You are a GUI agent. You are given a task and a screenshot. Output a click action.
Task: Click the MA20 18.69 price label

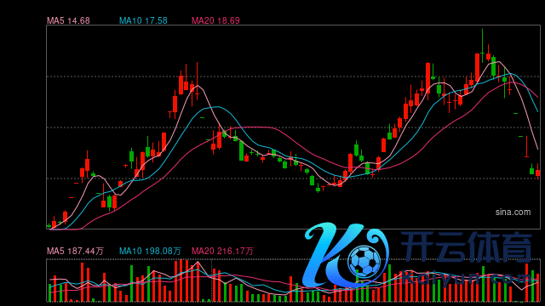pos(215,20)
